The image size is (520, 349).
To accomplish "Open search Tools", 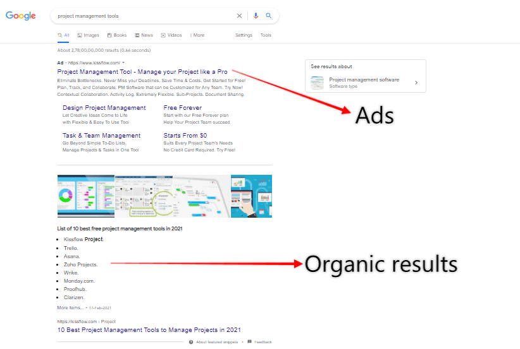I will [x=266, y=35].
